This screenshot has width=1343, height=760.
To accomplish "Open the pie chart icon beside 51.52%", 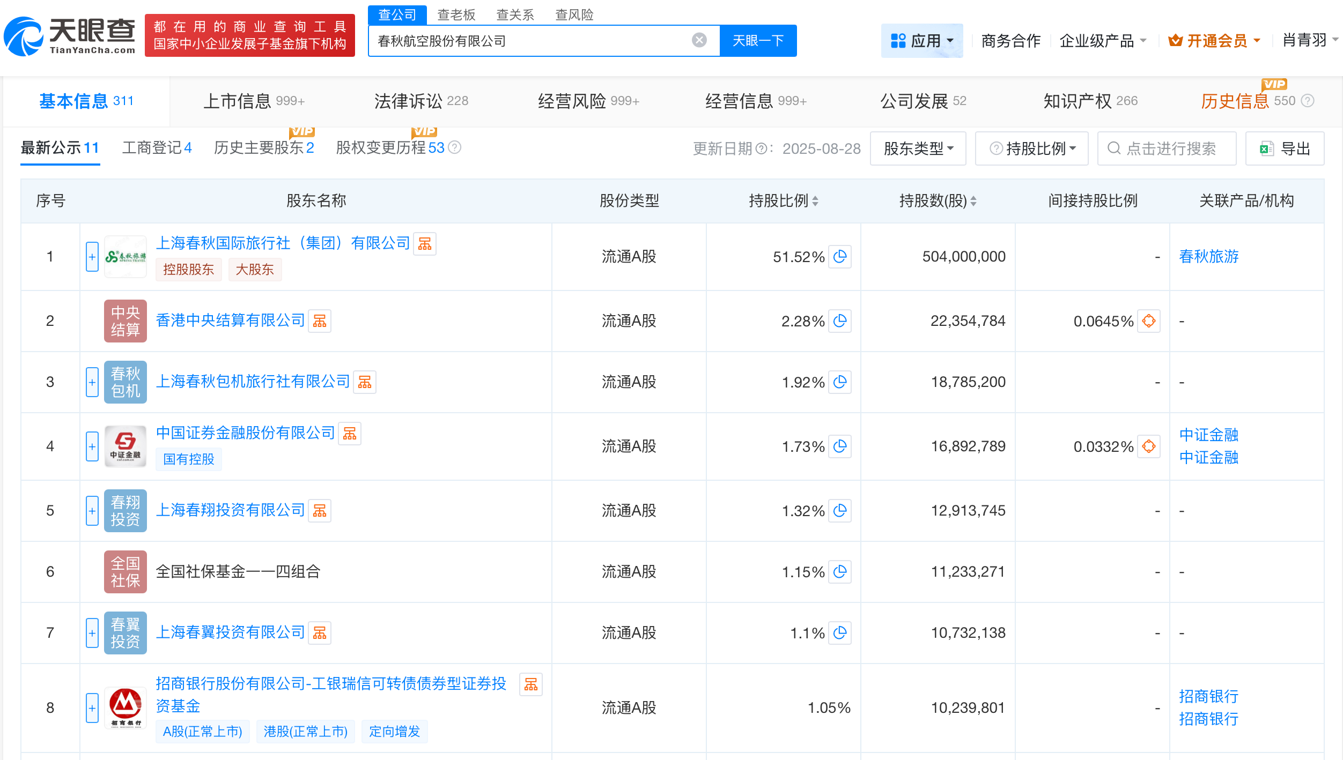I will 840,257.
